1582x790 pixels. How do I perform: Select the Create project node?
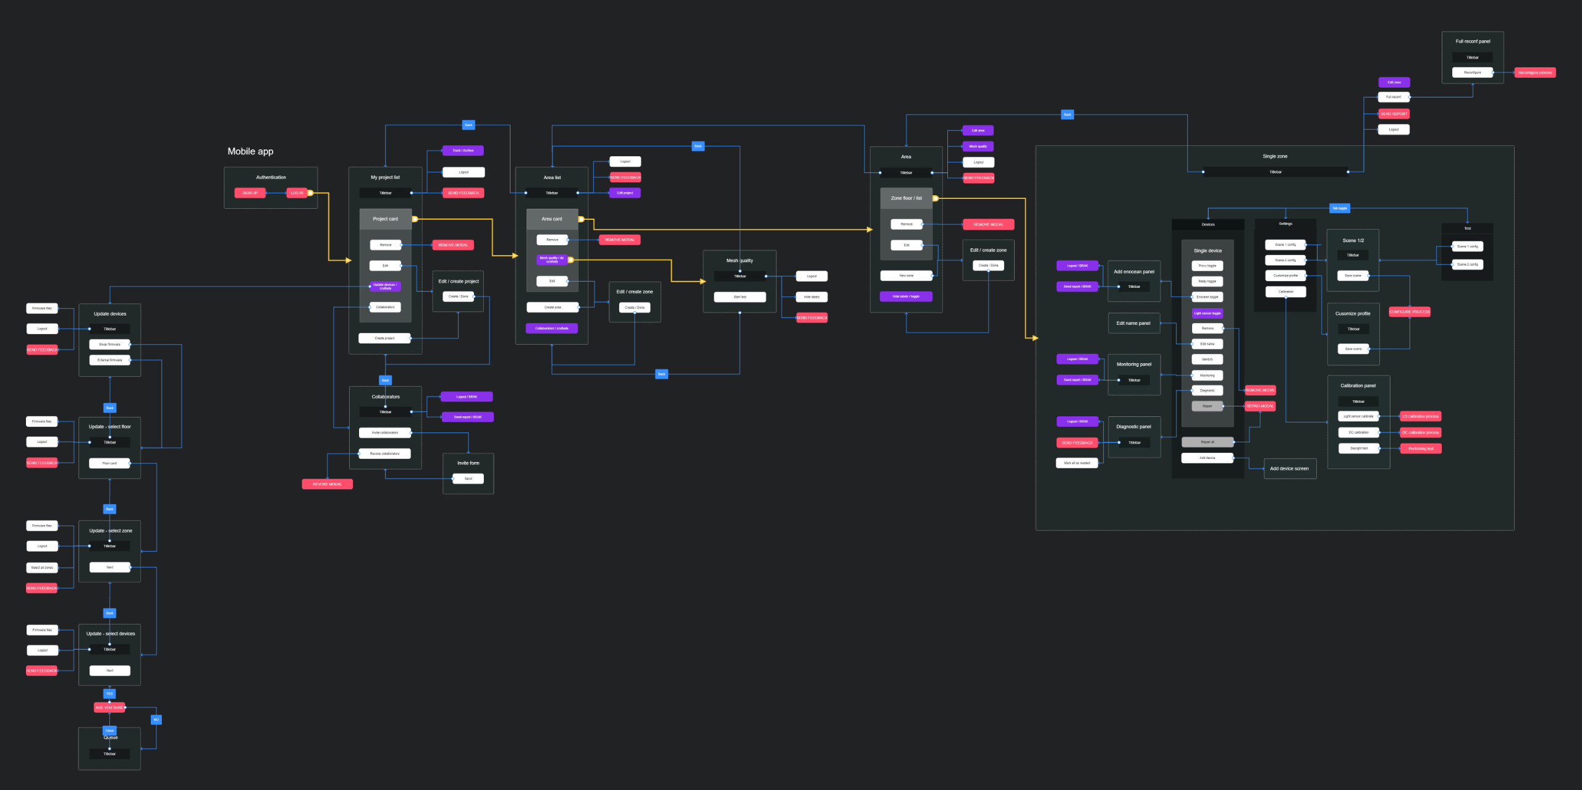tap(384, 338)
